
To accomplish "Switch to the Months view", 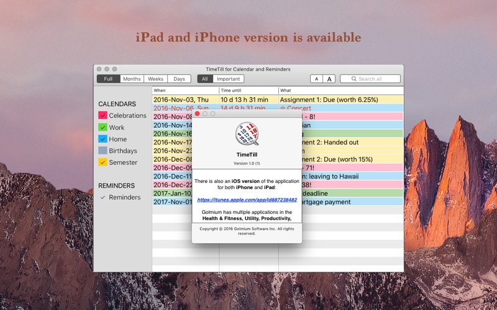I will [132, 79].
